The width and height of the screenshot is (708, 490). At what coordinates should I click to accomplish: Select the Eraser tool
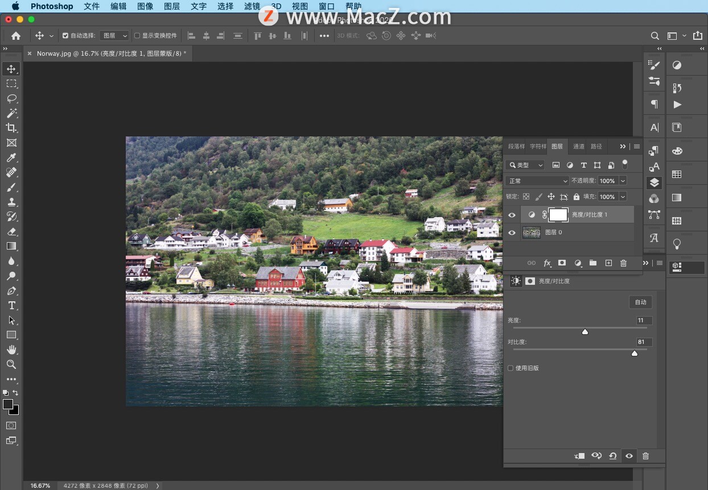point(11,231)
